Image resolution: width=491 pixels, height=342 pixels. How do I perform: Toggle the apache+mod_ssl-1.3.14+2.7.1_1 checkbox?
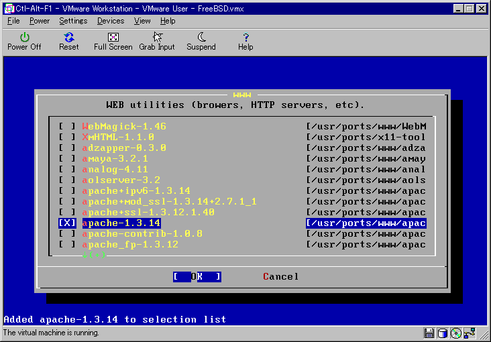[x=67, y=201]
